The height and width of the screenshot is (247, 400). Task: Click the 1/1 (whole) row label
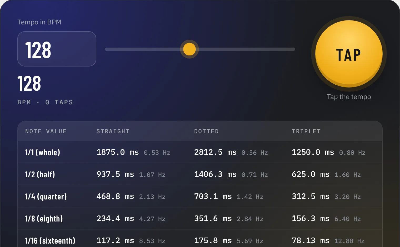pyautogui.click(x=43, y=152)
